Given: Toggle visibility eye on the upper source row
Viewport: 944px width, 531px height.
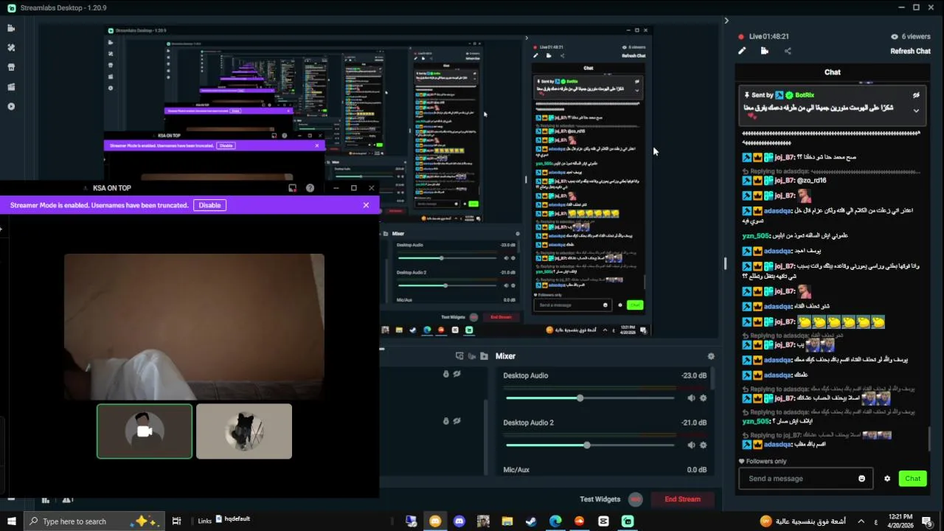Looking at the screenshot, I should tap(457, 374).
